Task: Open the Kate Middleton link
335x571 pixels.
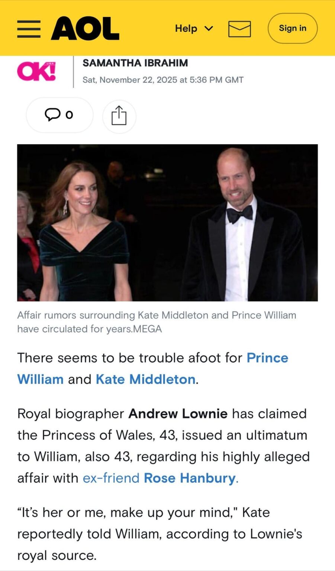Action: tap(145, 379)
